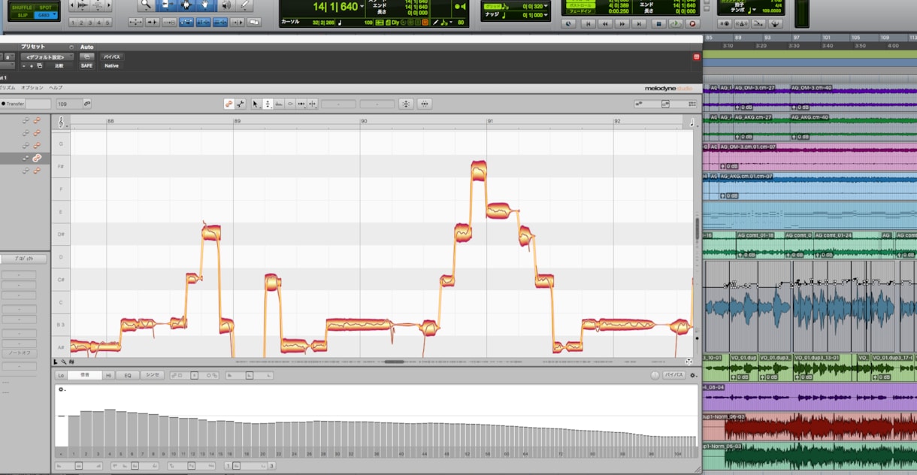Open Melodyne timing quantize macro
The width and height of the screenshot is (917, 475).
click(425, 104)
